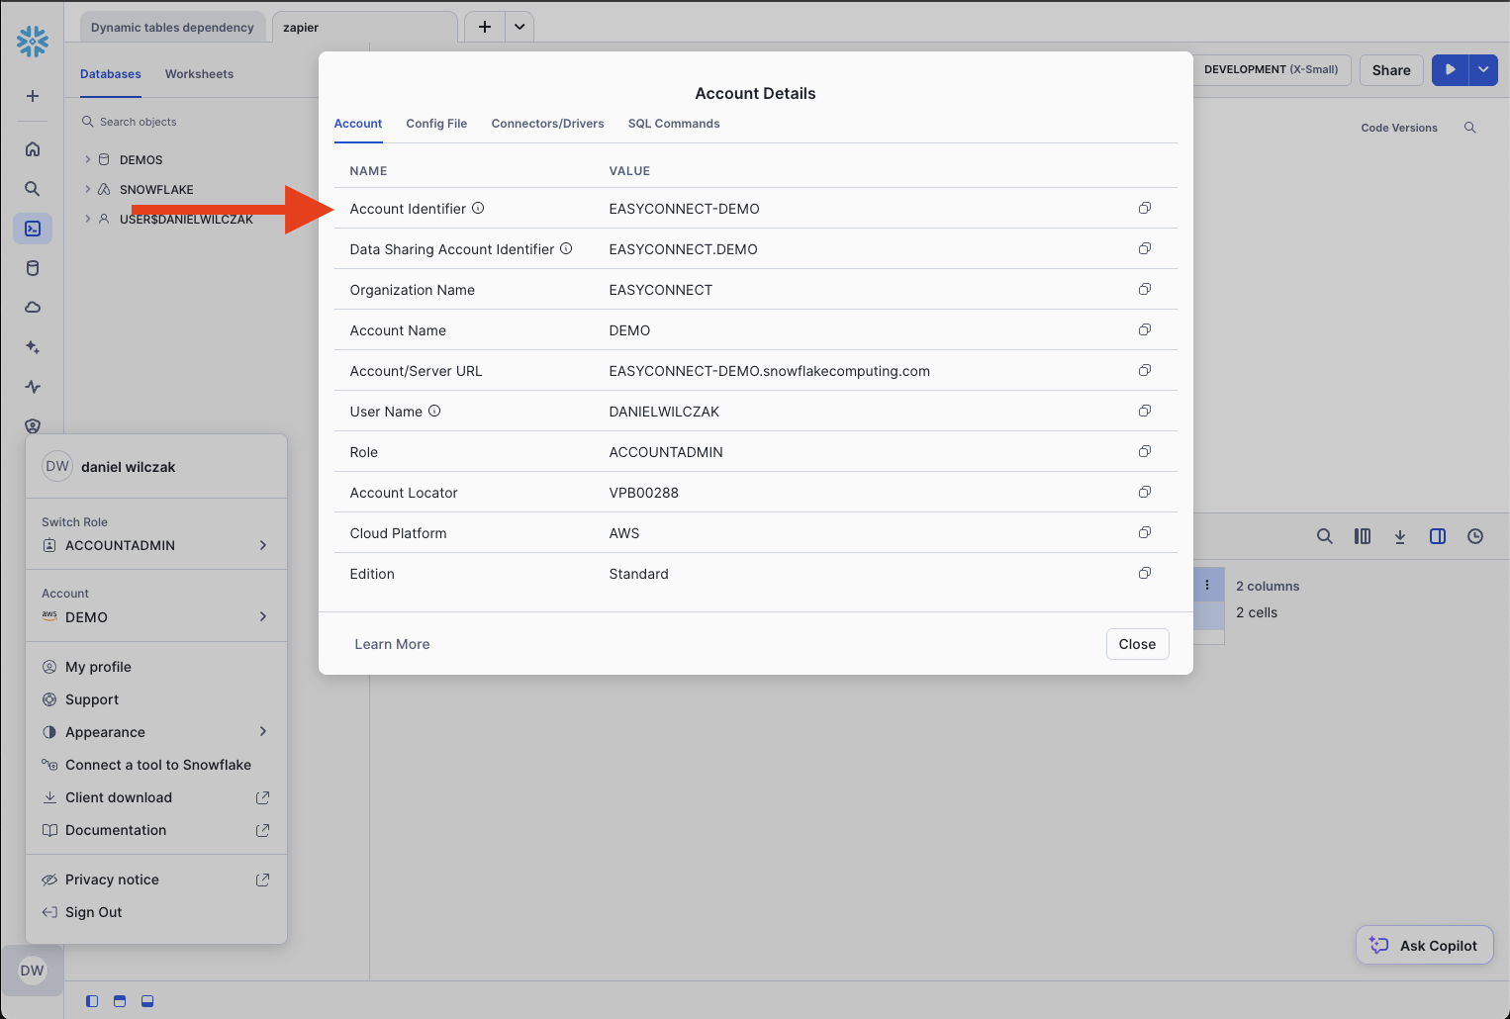Toggle the bottom panel layout icon

tap(147, 1001)
